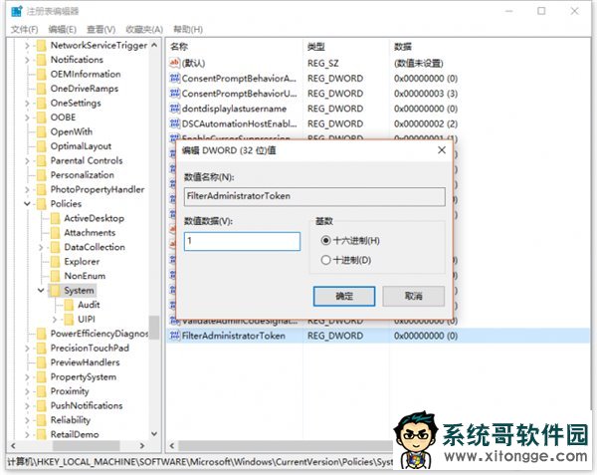Click the FilterAdministratorToken DWORD icon in list
The image size is (597, 475).
click(174, 337)
